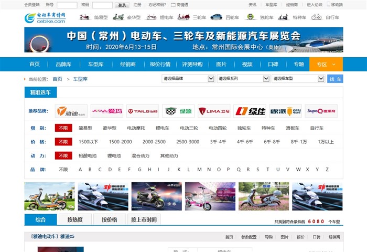Open the 请选择系列 series dropdown
Screen dimensions: 367x252
click(x=243, y=79)
